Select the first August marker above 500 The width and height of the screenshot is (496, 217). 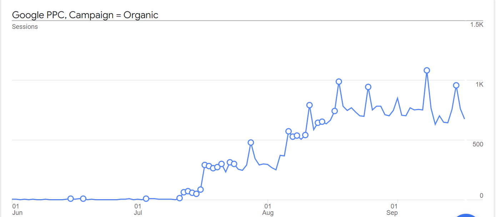(289, 131)
